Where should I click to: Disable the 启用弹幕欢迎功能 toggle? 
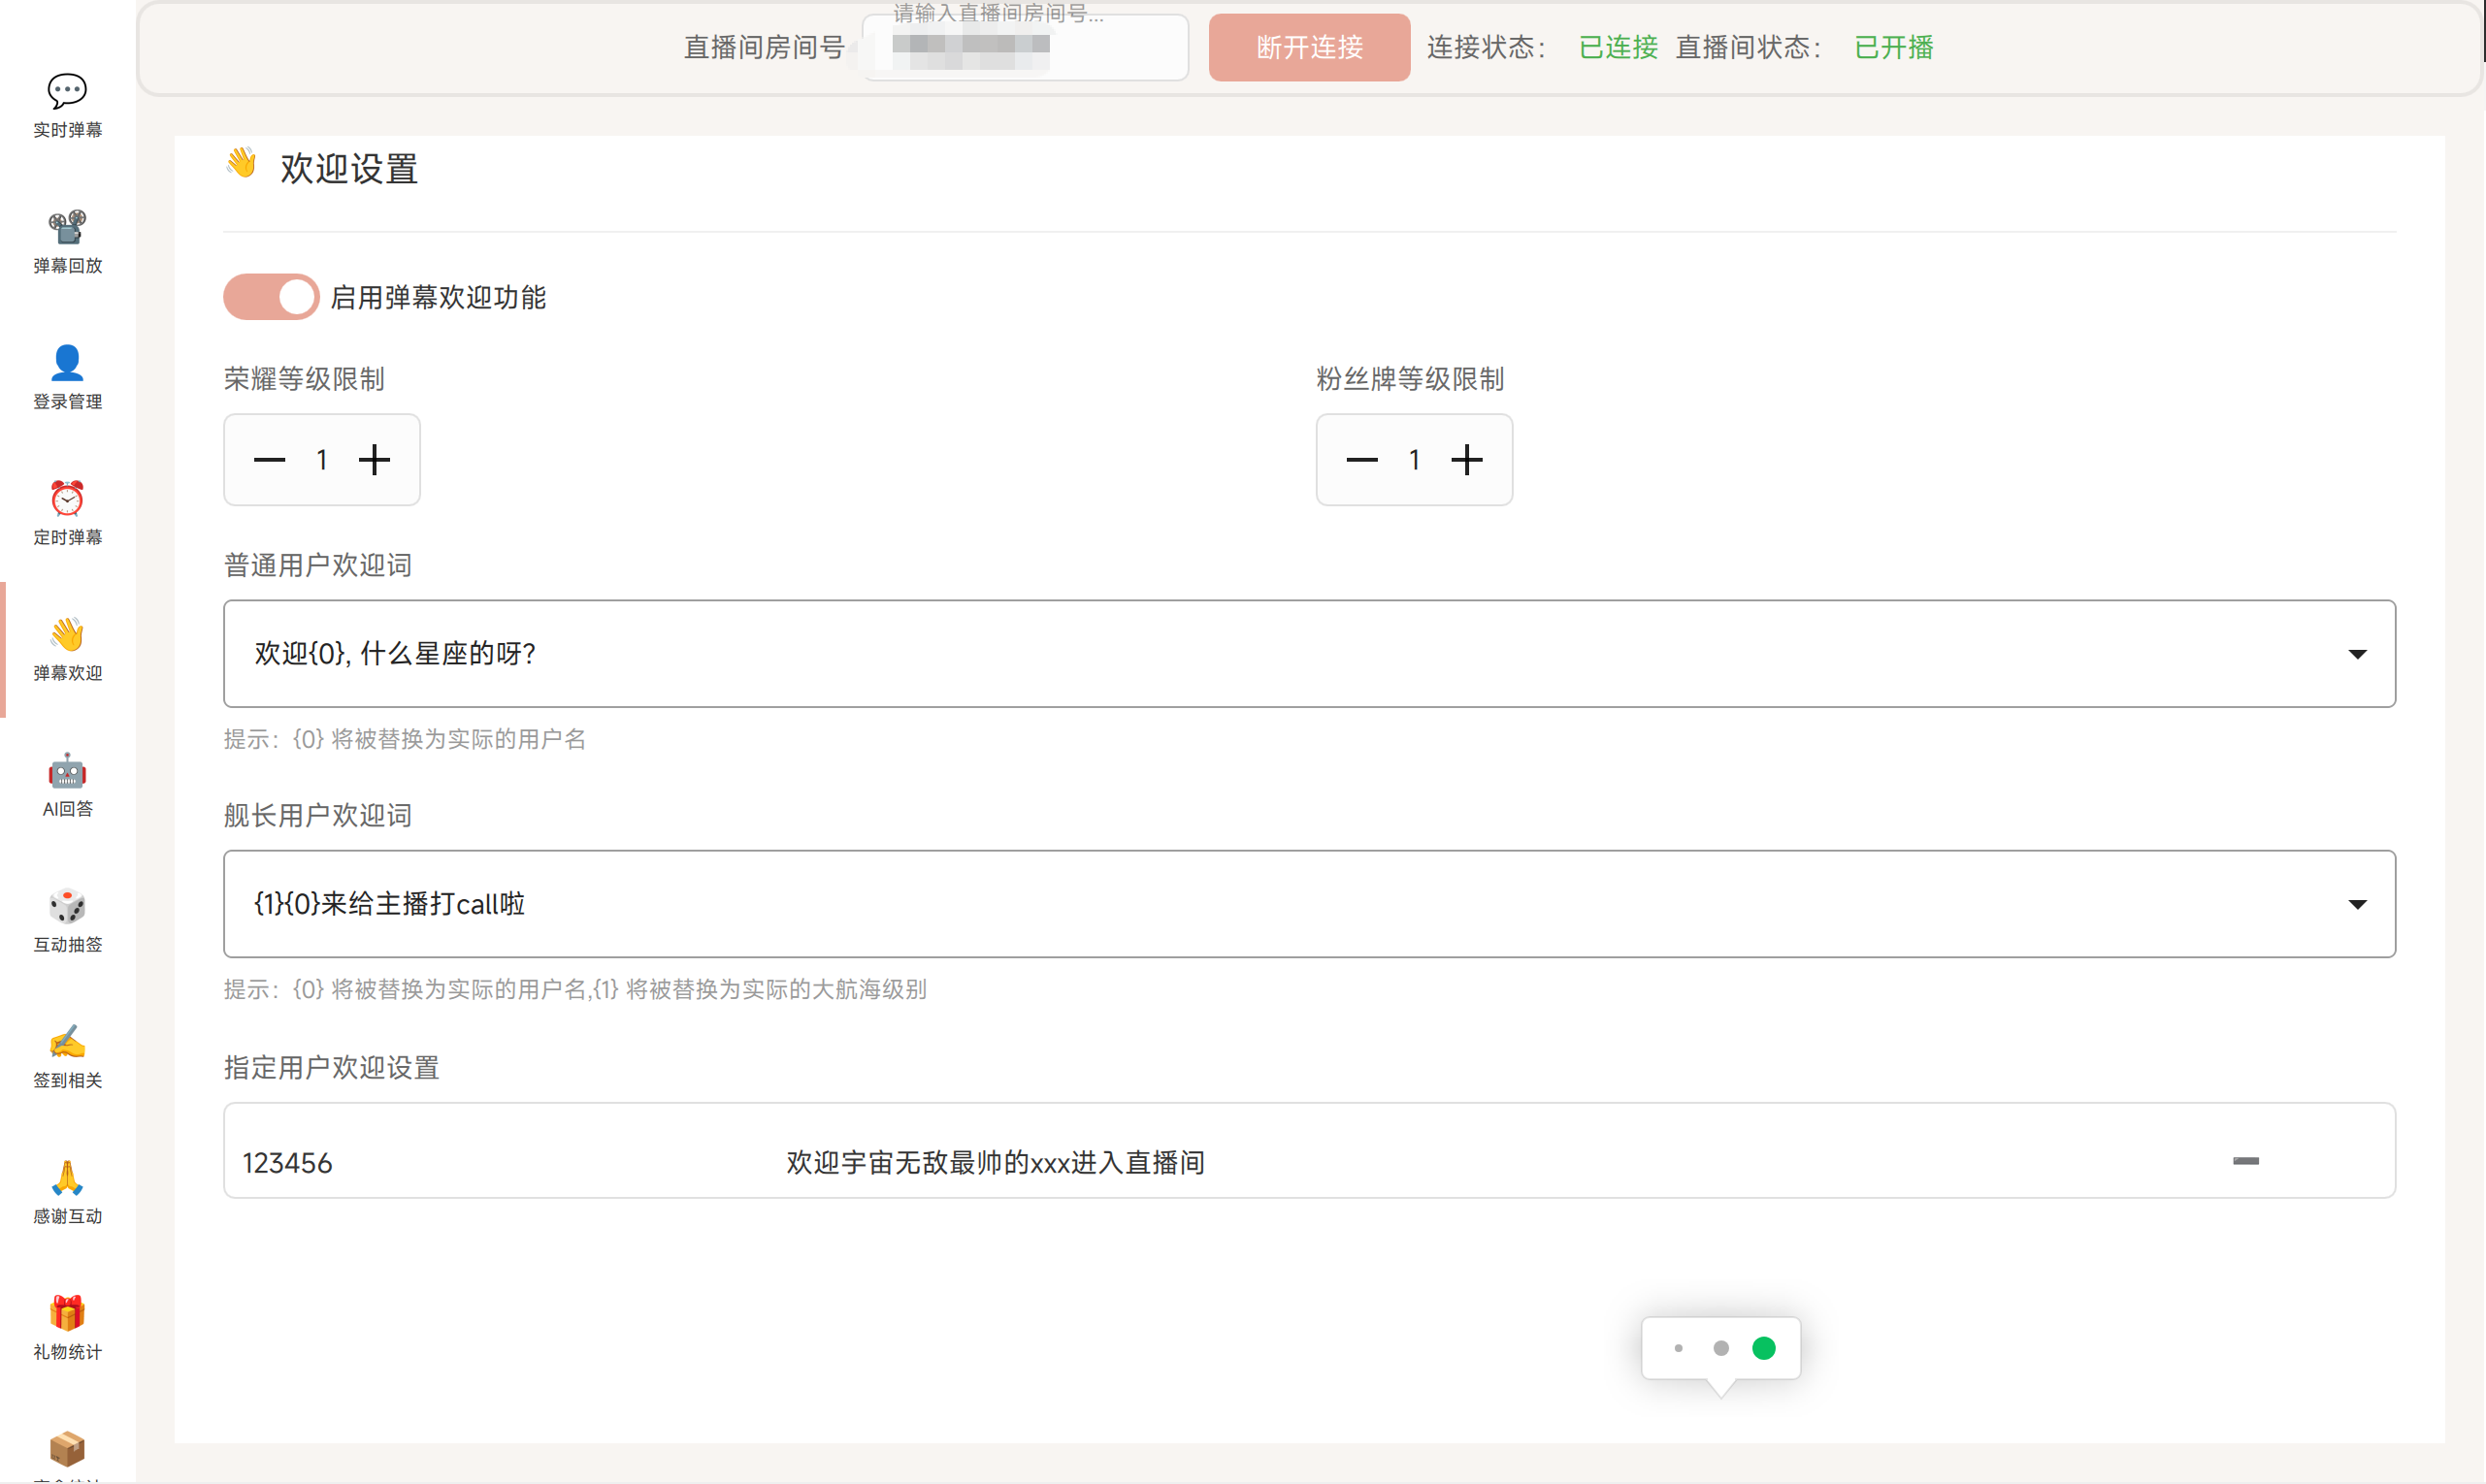coord(270,296)
